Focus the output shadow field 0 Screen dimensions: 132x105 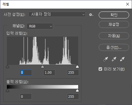(x=26, y=96)
